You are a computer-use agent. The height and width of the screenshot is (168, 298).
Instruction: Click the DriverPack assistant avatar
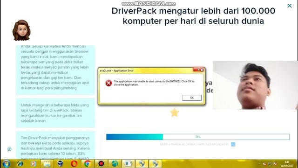21,30
